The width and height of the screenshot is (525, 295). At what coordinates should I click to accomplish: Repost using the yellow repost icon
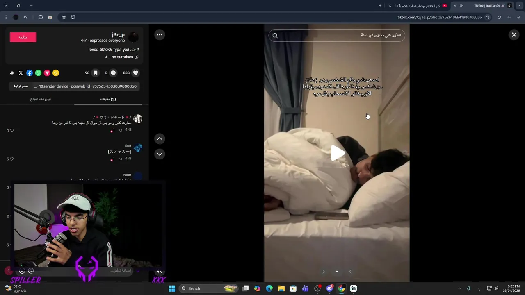pos(56,73)
